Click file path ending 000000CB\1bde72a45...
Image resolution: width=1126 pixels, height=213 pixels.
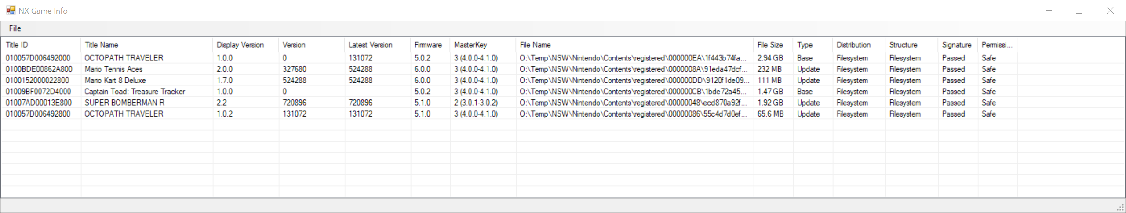coord(633,92)
